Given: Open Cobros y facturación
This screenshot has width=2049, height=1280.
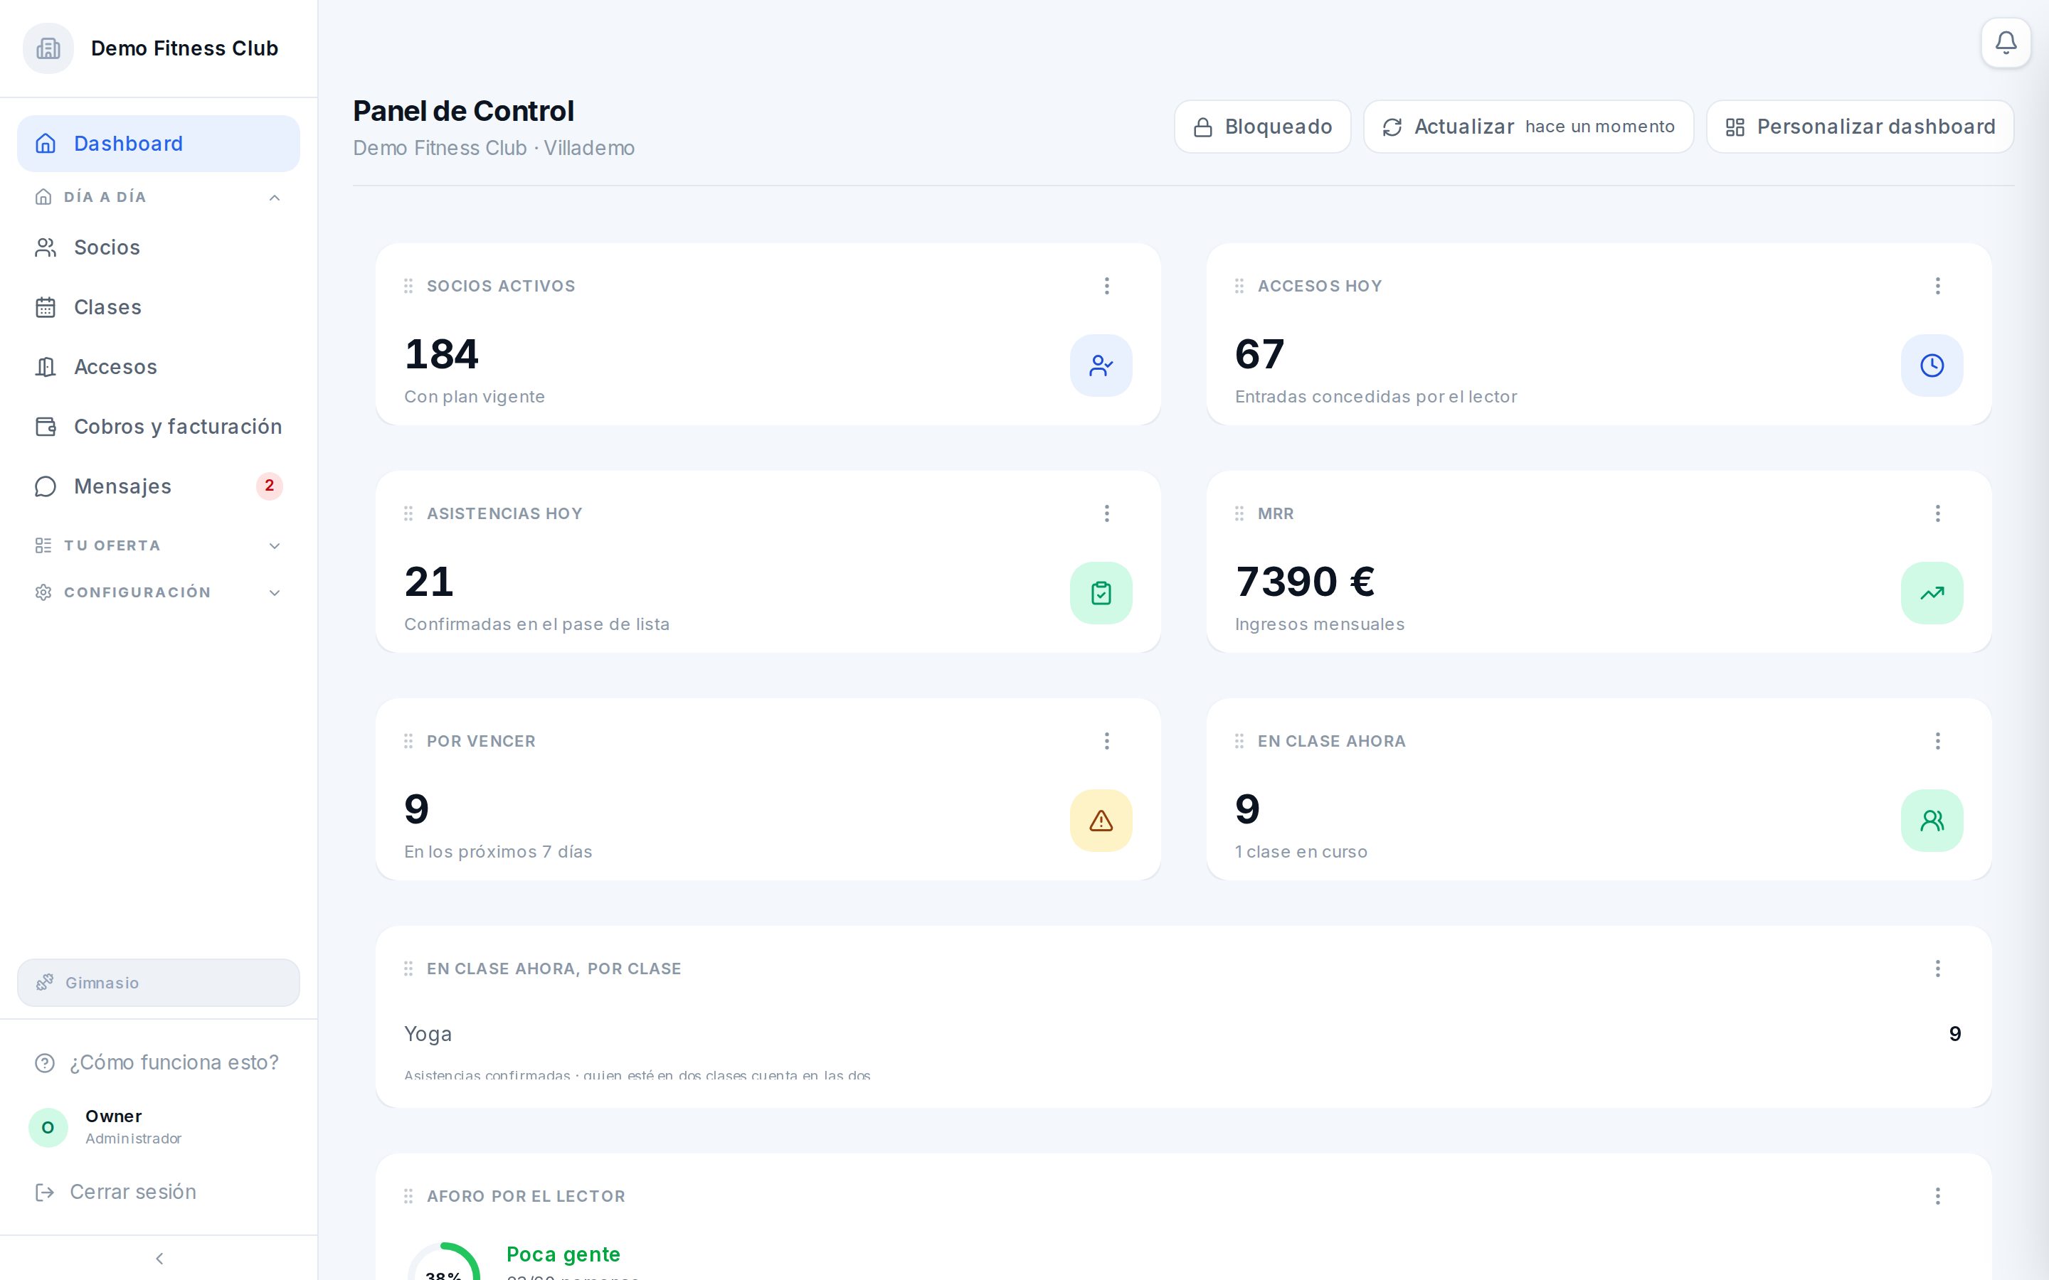Looking at the screenshot, I should click(x=159, y=427).
